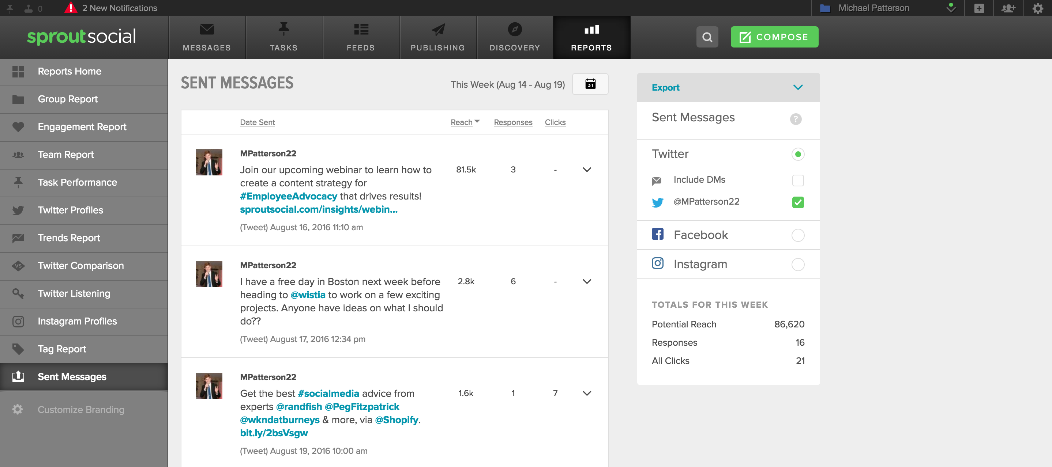Image resolution: width=1052 pixels, height=467 pixels.
Task: Click the search magnifier button
Action: click(x=707, y=37)
